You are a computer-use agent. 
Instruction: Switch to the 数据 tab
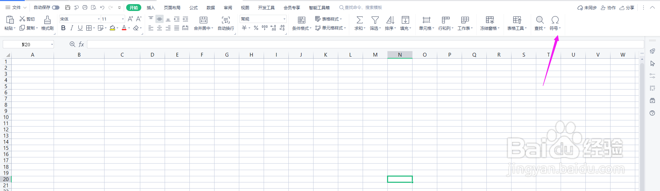coord(211,8)
